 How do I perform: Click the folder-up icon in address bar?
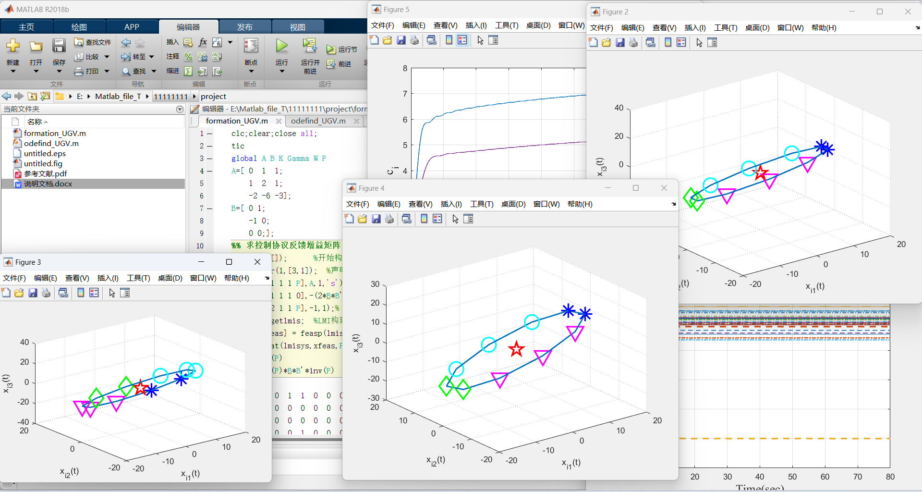coord(32,96)
